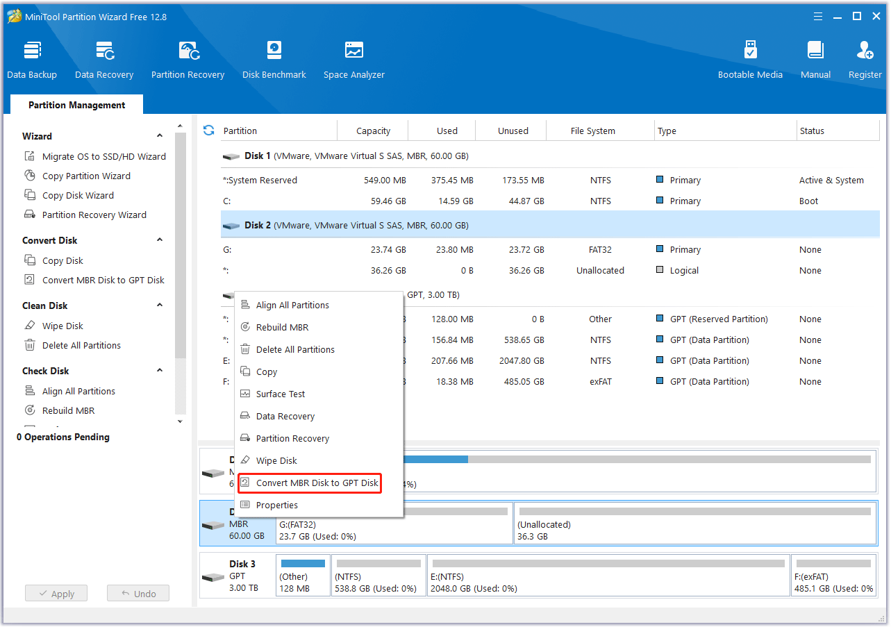Viewport: 891px width, 627px height.
Task: Select Disk 2 row in partition list
Action: (550, 226)
